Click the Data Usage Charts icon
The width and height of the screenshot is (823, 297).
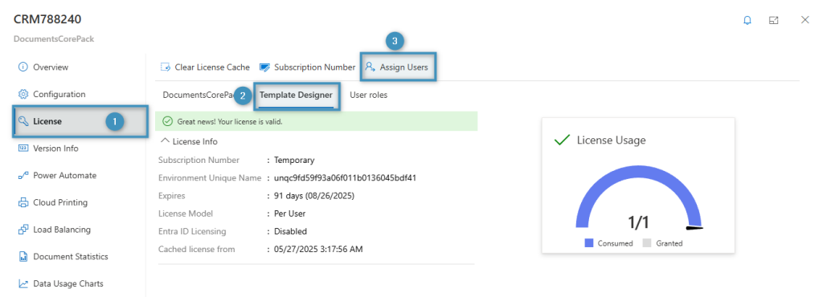[x=23, y=284]
